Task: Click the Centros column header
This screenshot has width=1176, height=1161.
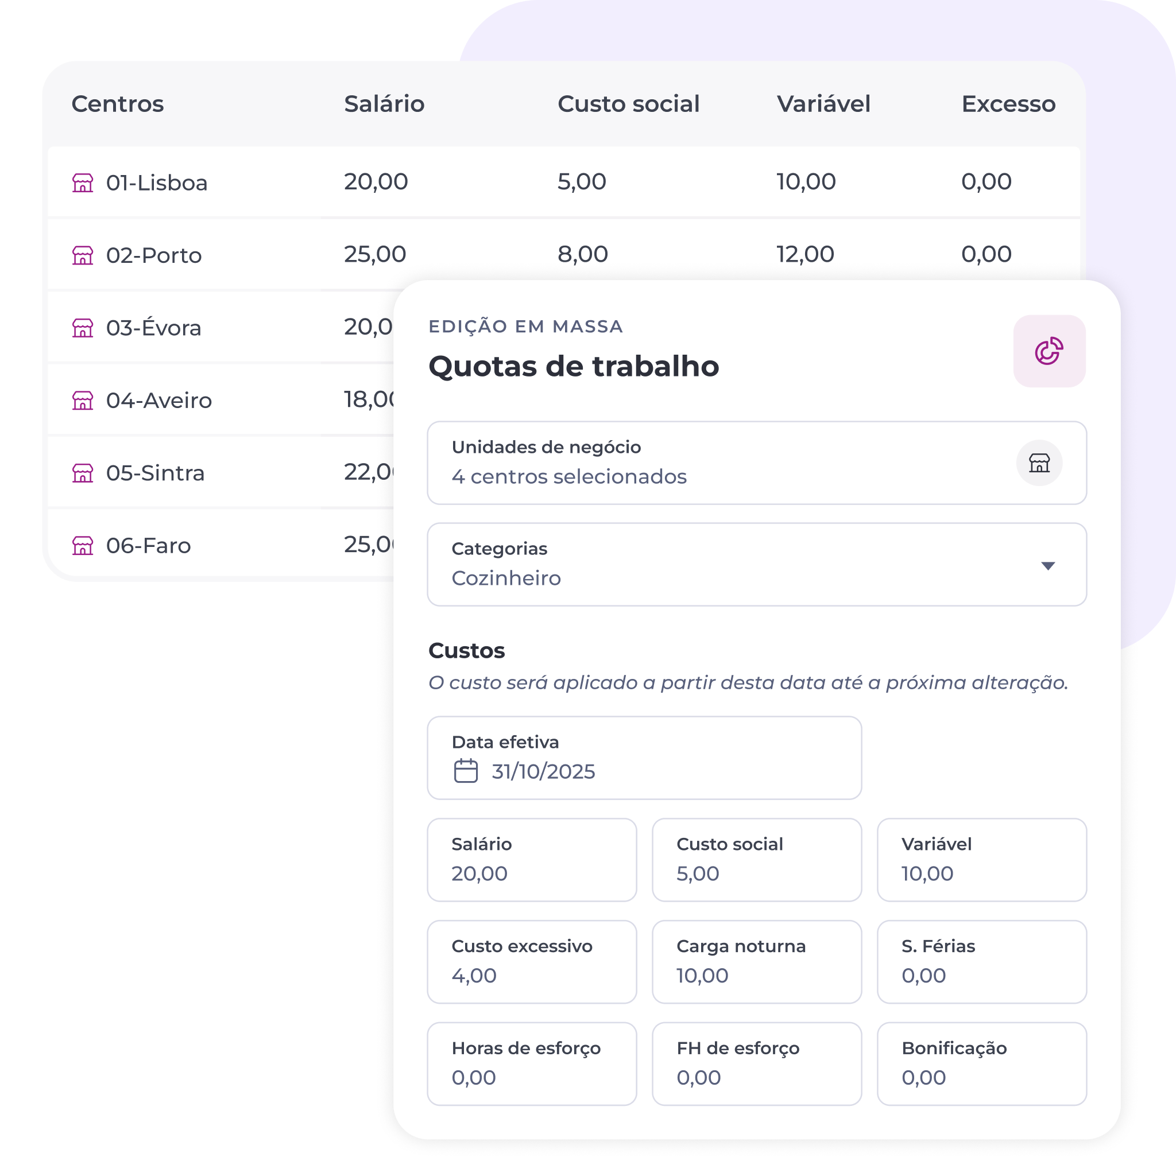Action: (118, 104)
